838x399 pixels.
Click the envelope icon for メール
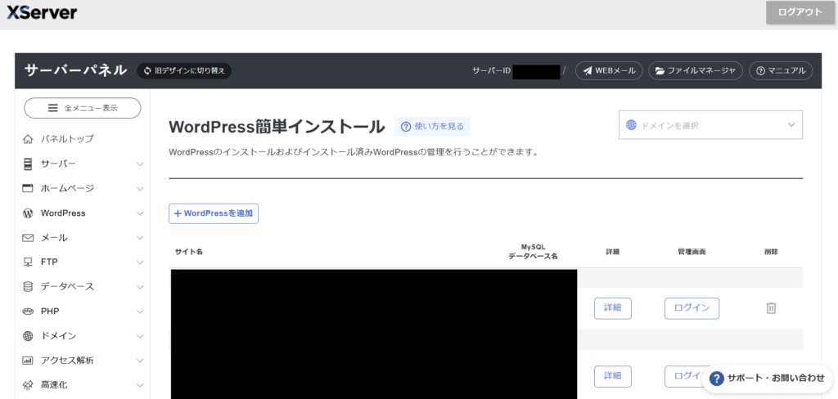click(x=28, y=238)
